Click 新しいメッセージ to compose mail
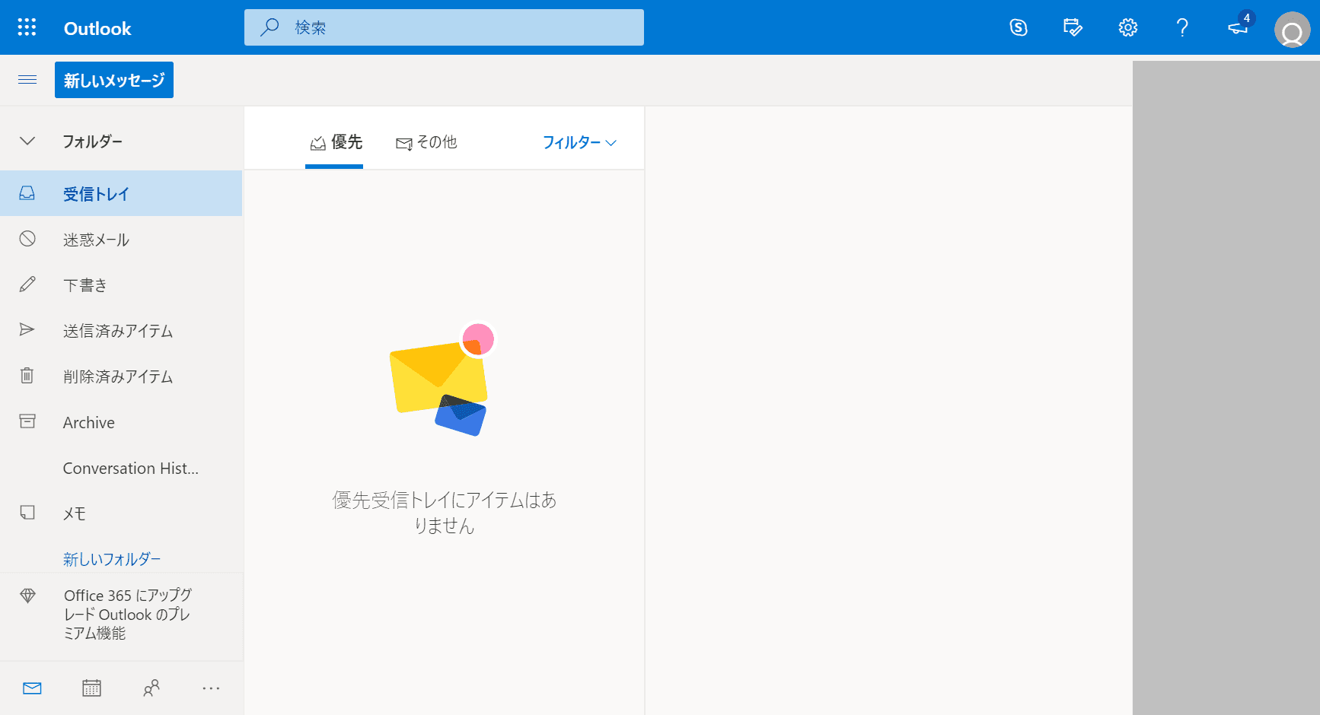The image size is (1320, 715). [114, 80]
